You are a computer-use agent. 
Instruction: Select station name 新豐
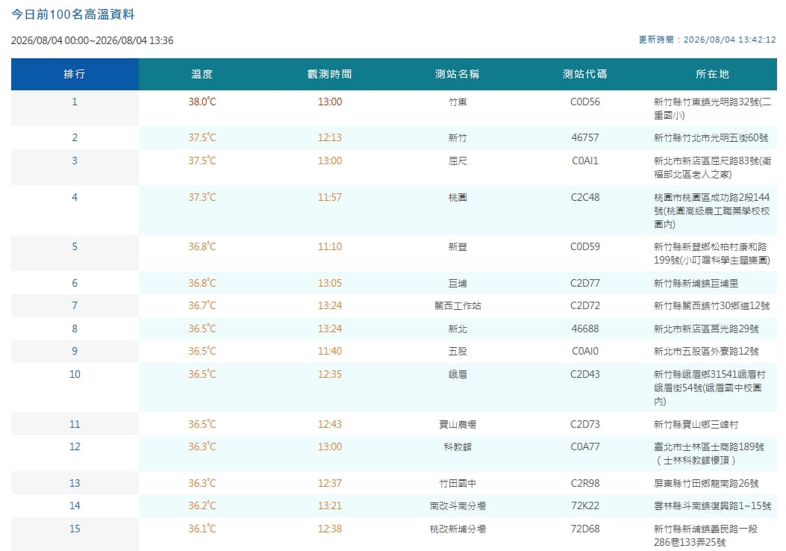(457, 246)
